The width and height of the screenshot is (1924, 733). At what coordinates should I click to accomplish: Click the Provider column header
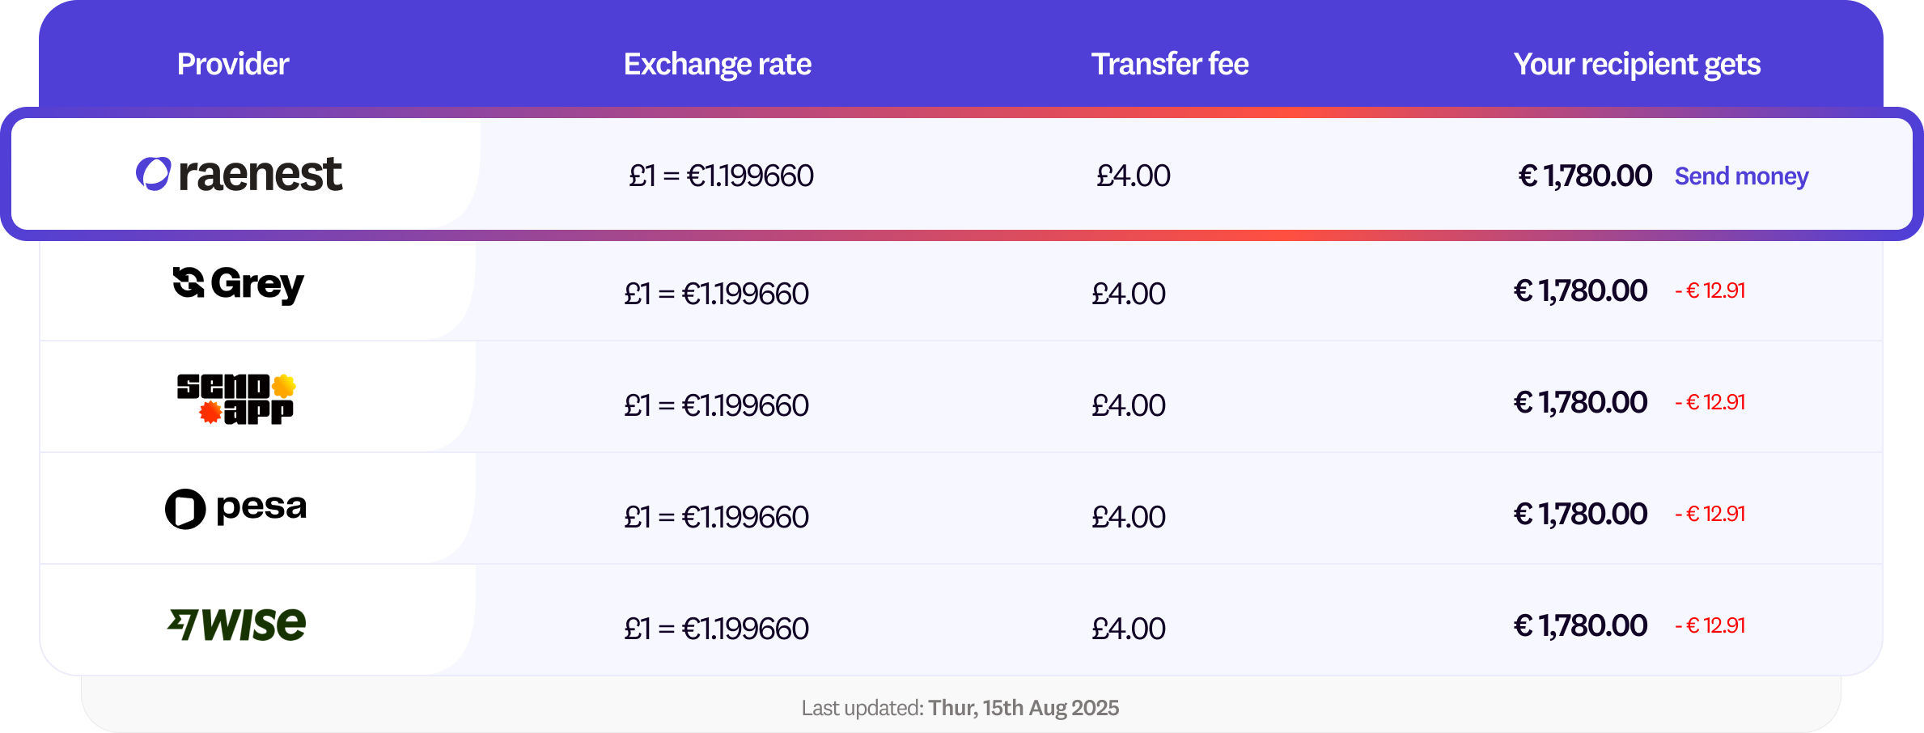[x=232, y=64]
